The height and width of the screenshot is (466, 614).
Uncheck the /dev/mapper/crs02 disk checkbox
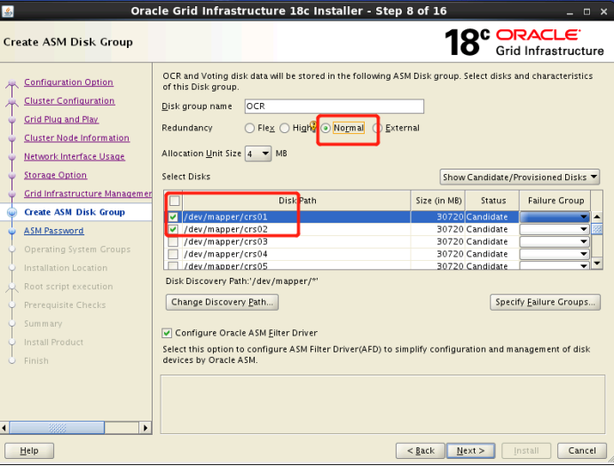(173, 230)
